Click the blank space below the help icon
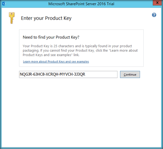The width and height of the screenshot is (163, 149). 154,40
